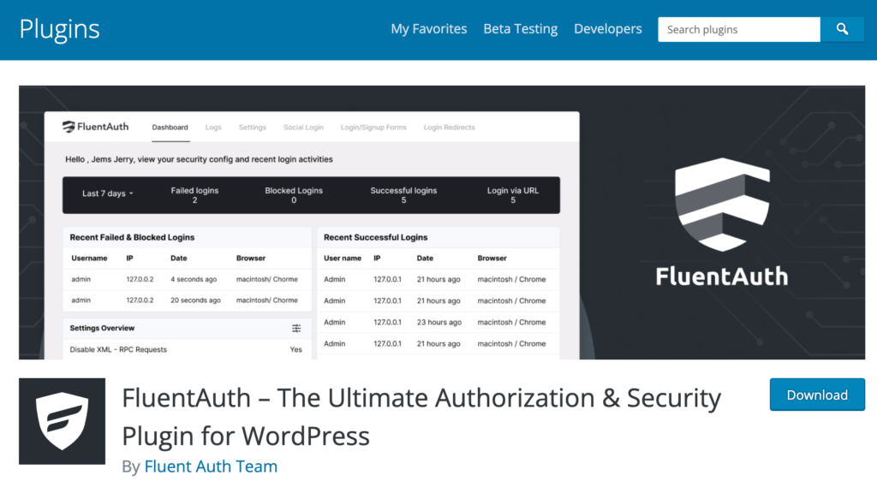This screenshot has width=877, height=487.
Task: Click the Settings Overview heading
Action: click(x=102, y=328)
